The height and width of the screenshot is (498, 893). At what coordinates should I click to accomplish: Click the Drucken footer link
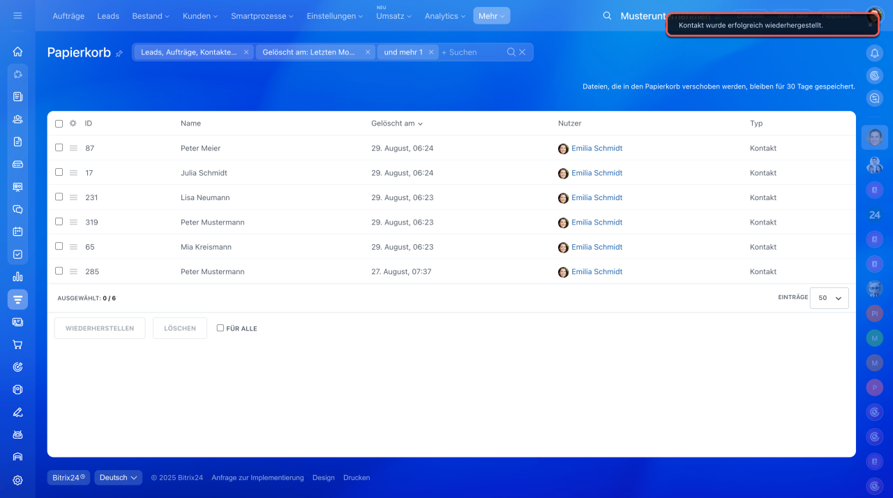[357, 478]
